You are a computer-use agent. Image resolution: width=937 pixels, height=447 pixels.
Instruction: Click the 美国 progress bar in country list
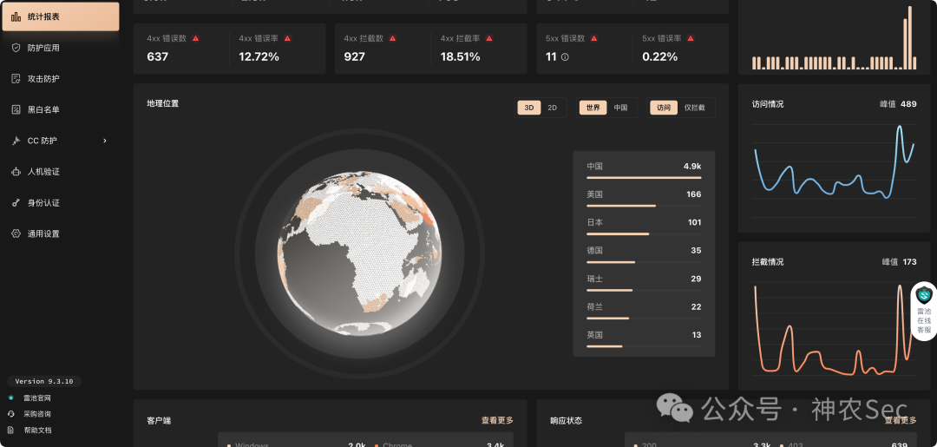coord(644,206)
